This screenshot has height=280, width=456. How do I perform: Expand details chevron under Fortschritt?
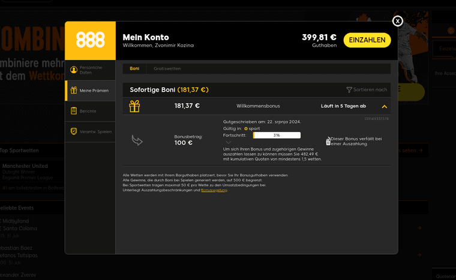click(x=228, y=142)
